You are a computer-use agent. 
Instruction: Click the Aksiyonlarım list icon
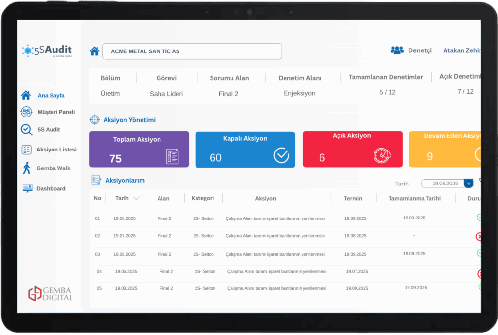[x=96, y=180]
